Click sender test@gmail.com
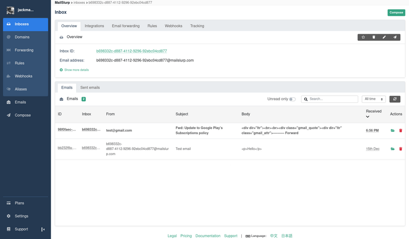409x239 pixels. point(119,131)
